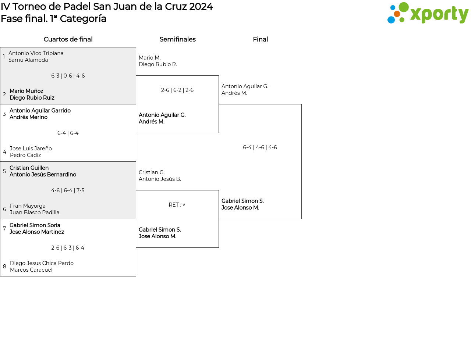
Task: Click the Final column header
Action: coord(260,39)
